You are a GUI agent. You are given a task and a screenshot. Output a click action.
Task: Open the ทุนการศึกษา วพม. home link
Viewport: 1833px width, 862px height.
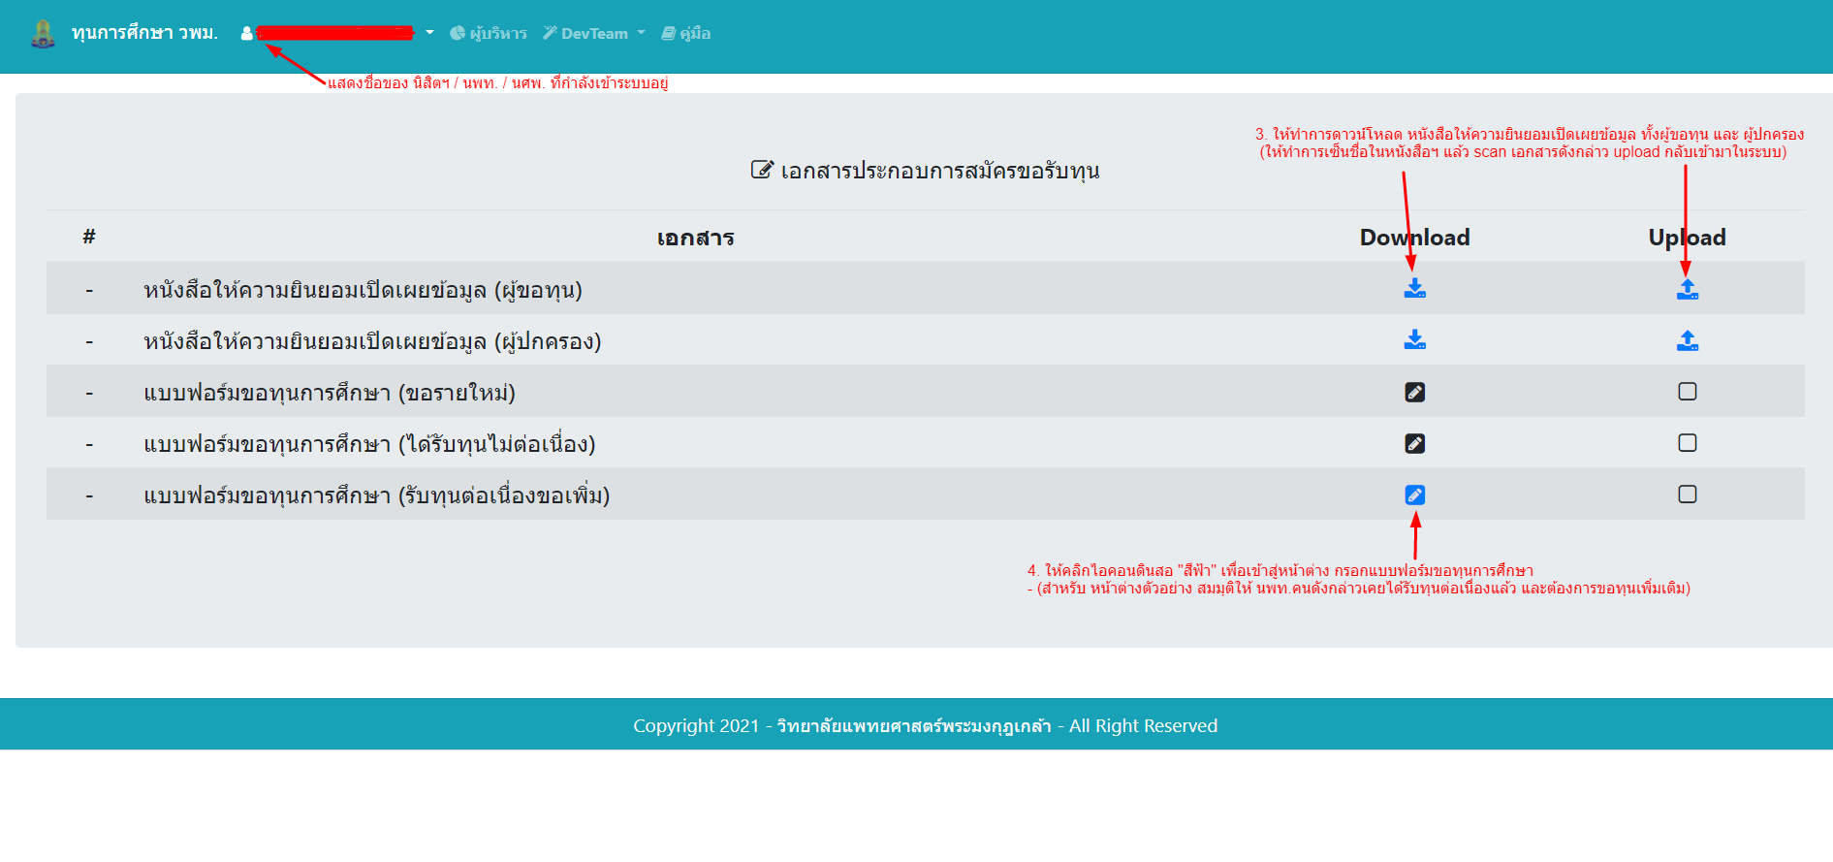coord(144,33)
